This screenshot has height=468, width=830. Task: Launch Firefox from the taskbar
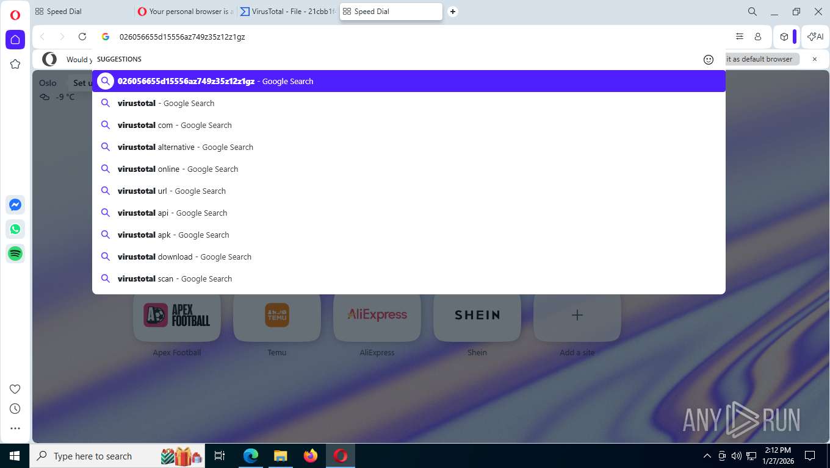point(310,456)
